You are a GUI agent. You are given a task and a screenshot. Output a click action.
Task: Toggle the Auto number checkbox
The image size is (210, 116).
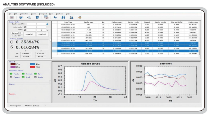click(25, 27)
